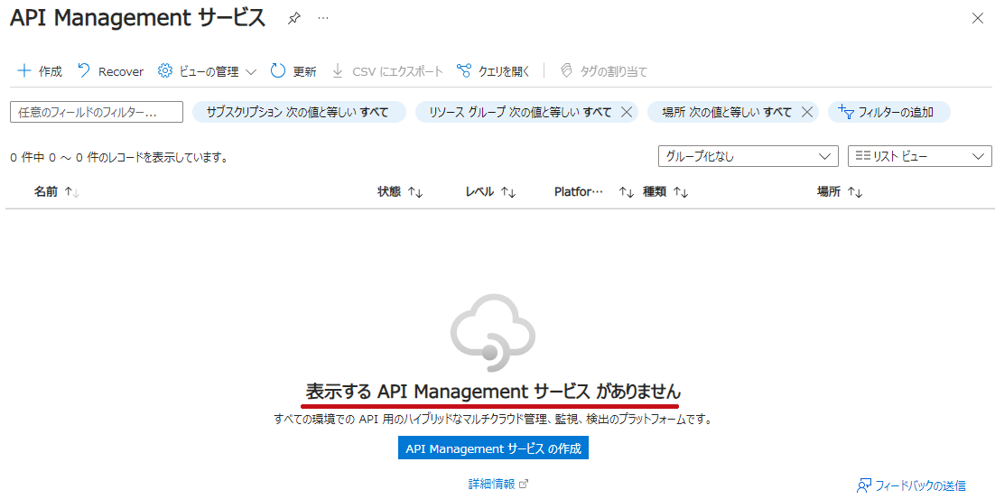The image size is (995, 499).
Task: Click the Recover toolbar button
Action: pos(110,71)
